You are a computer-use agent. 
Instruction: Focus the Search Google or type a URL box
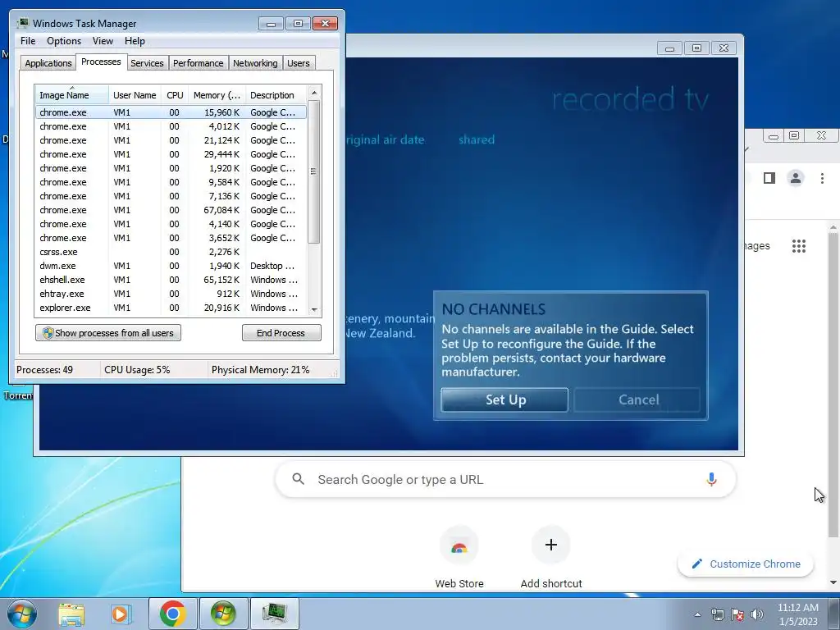(x=505, y=479)
